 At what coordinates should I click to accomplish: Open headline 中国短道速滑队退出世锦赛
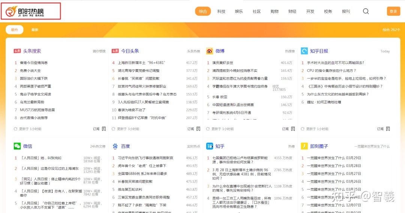[233, 105]
